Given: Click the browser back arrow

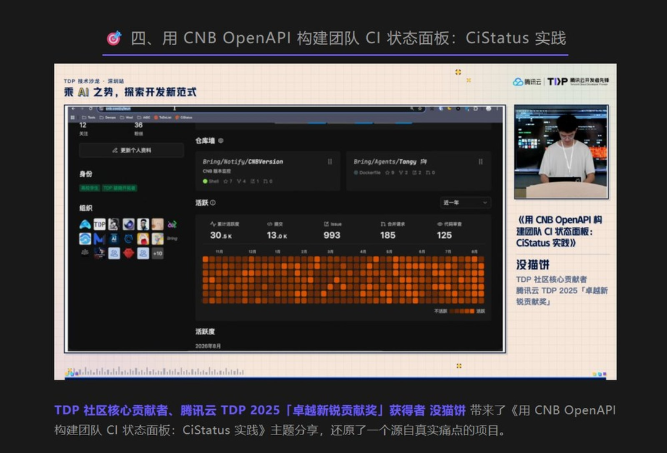Looking at the screenshot, I should click(x=73, y=109).
